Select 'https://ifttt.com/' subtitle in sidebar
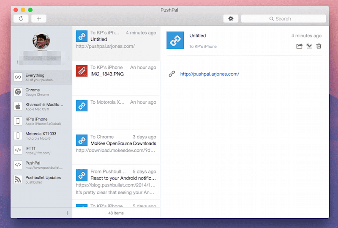This screenshot has width=338, height=228. pyautogui.click(x=38, y=153)
